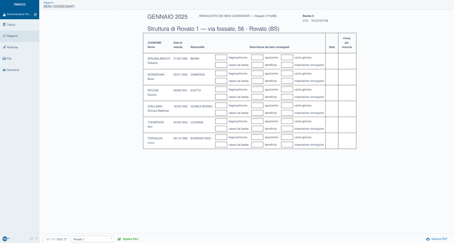Screen dimensions: 454x243
Task: Click rasoio da barba box for IERUSALIMSCHY
Action: click(221, 65)
